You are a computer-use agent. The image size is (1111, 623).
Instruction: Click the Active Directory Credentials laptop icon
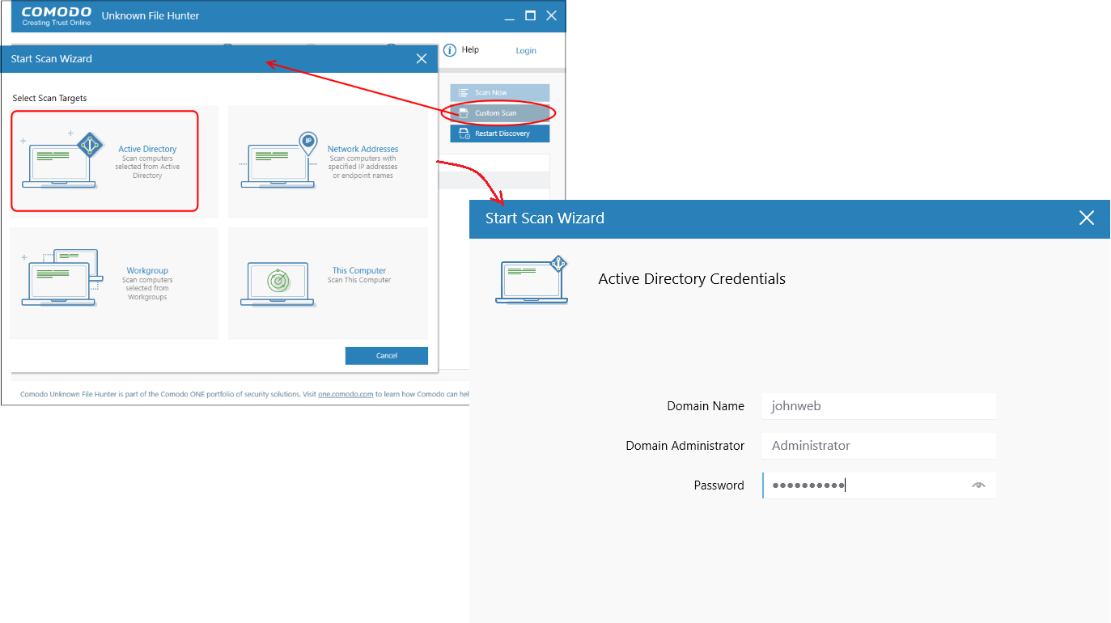click(532, 280)
